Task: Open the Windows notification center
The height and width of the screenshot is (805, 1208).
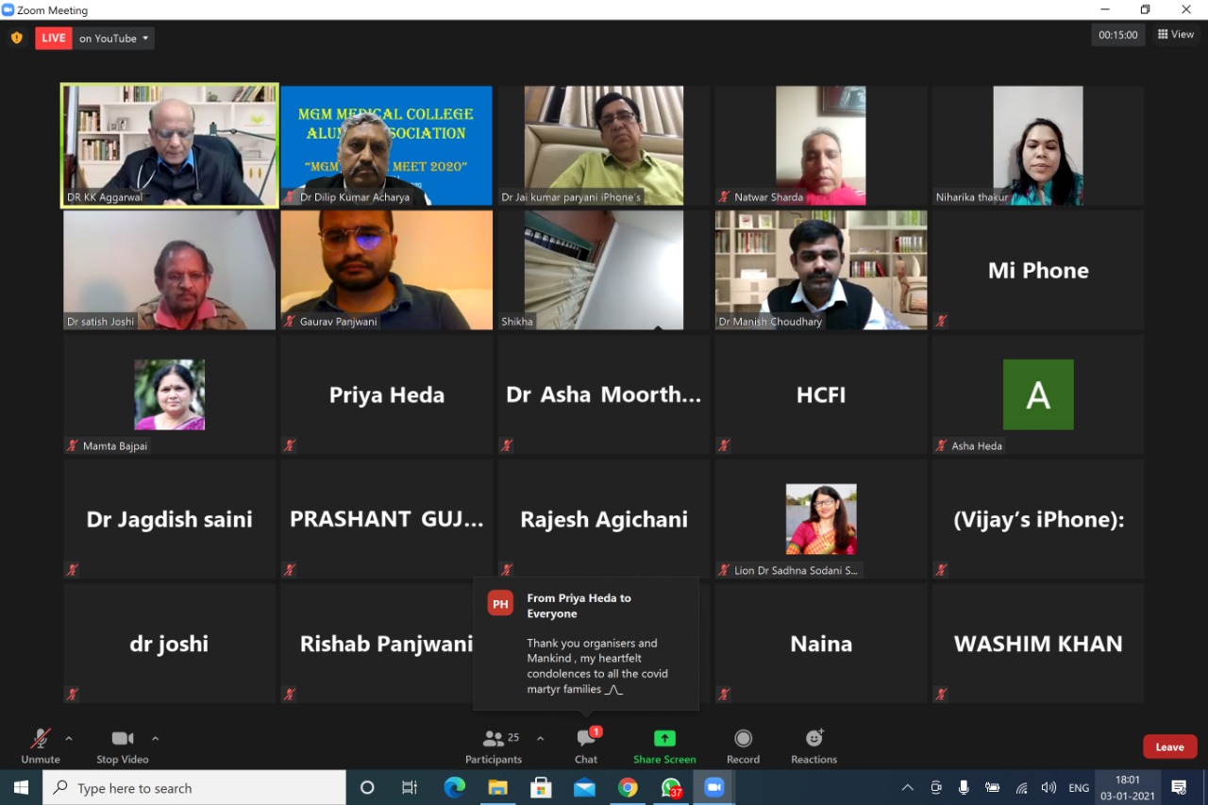Action: tap(1179, 788)
